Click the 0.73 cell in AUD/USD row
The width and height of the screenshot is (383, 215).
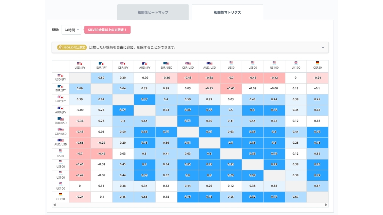[x=317, y=143]
